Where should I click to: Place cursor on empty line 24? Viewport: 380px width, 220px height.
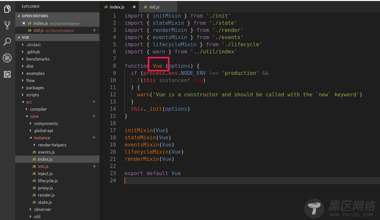[x=252, y=181]
